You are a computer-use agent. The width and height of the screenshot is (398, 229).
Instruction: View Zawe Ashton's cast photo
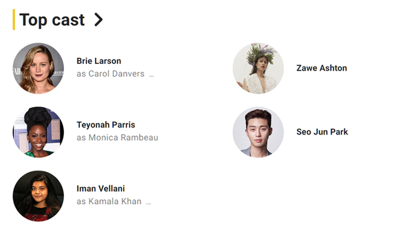tap(258, 68)
